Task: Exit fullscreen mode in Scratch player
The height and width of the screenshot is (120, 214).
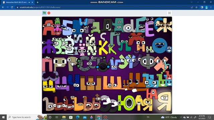Action: pyautogui.click(x=170, y=13)
